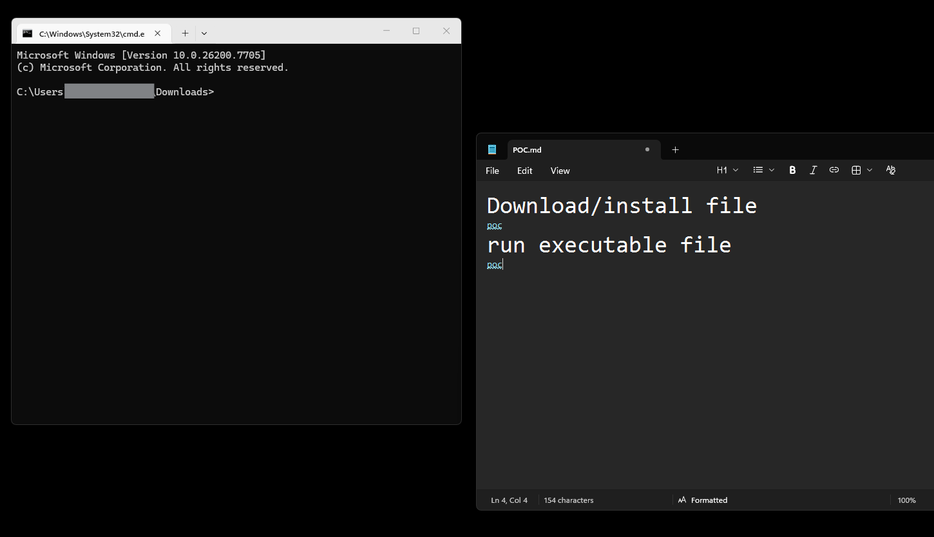The image size is (934, 537).
Task: Click the first 'poc' text under Download heading
Action: pos(494,225)
